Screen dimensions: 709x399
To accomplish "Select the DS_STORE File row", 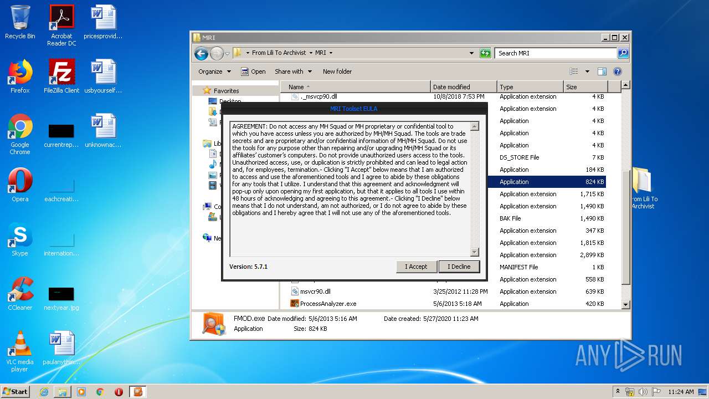I will (x=547, y=157).
